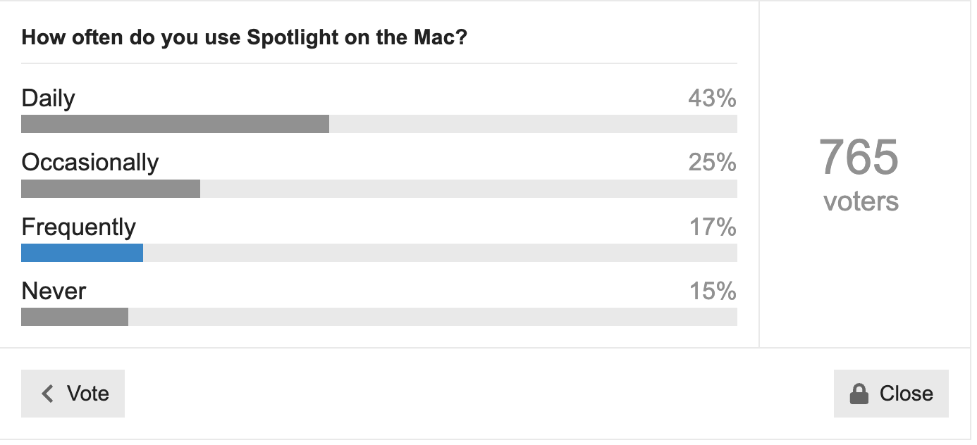Screen dimensions: 977x445
Task: Select the Daily option label
Action: [48, 99]
